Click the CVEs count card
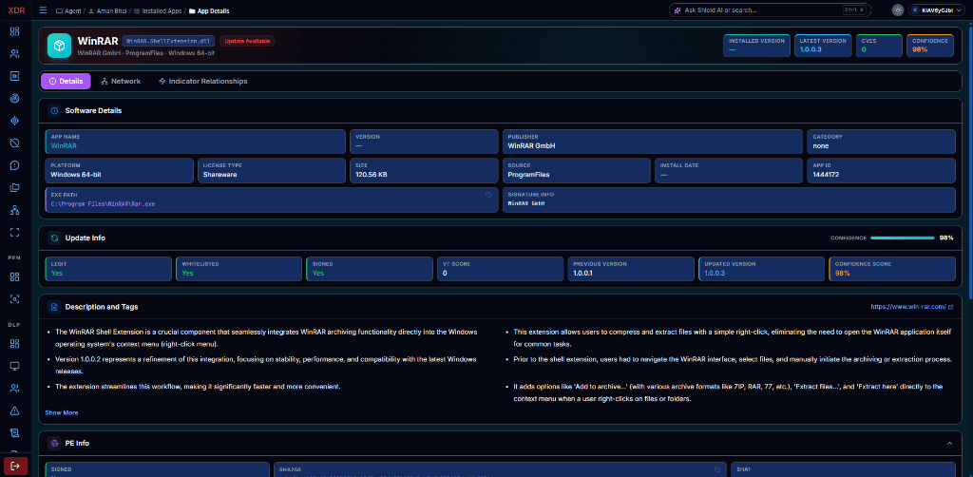973x477 pixels. [x=879, y=46]
